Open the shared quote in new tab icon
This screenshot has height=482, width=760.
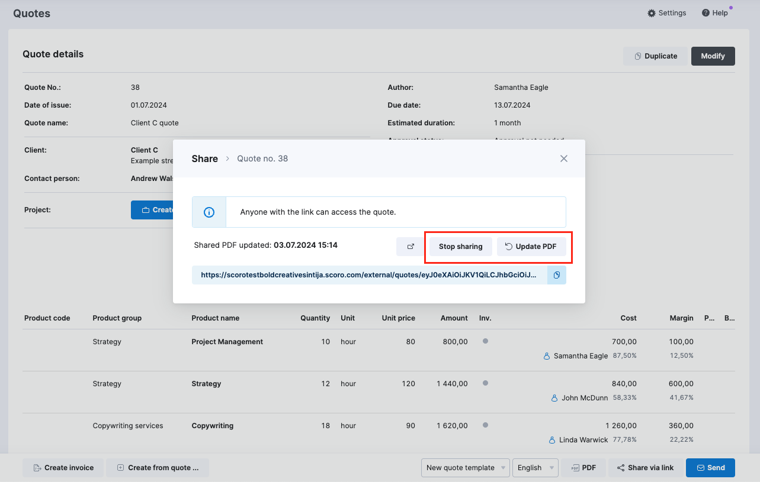(411, 247)
